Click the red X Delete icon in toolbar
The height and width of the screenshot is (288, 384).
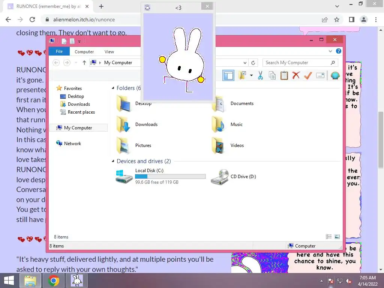coord(296,75)
